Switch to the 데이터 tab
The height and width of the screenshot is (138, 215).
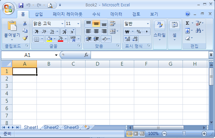click(x=116, y=14)
